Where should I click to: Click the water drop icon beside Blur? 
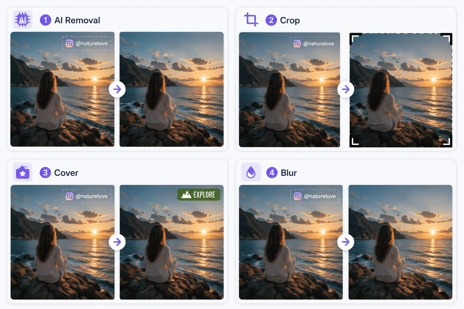pos(251,172)
